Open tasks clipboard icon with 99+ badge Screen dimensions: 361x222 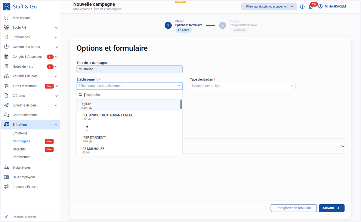[x=311, y=6]
